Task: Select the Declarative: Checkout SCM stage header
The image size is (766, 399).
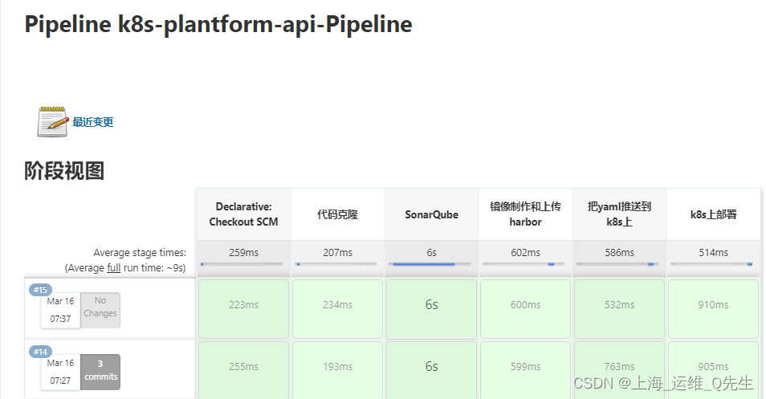Action: coord(243,214)
